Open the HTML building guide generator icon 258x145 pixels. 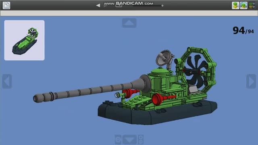click(6, 5)
